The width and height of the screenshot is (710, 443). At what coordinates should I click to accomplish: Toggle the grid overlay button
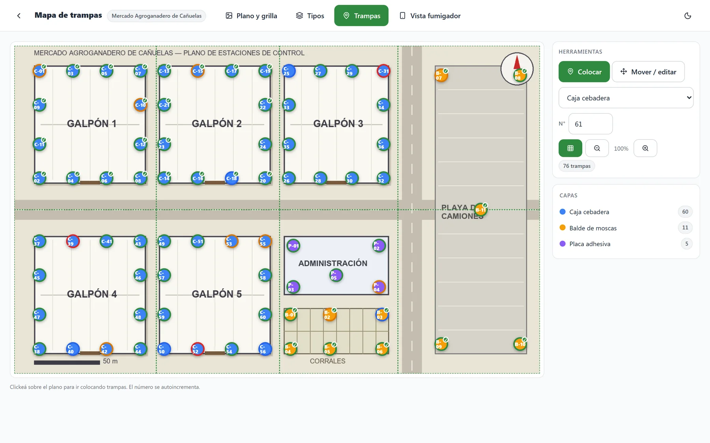570,148
